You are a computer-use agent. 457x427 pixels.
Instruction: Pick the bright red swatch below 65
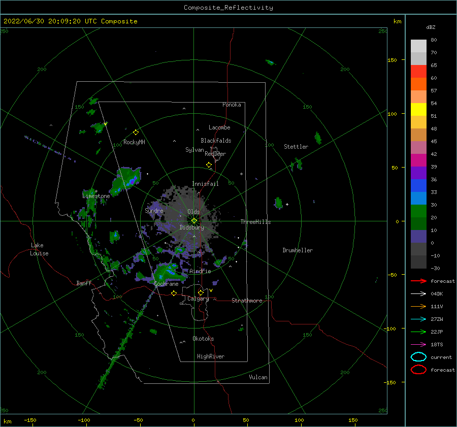(x=418, y=71)
